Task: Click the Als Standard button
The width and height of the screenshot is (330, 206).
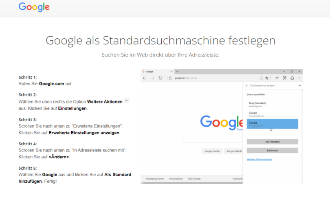Action: click(x=272, y=142)
